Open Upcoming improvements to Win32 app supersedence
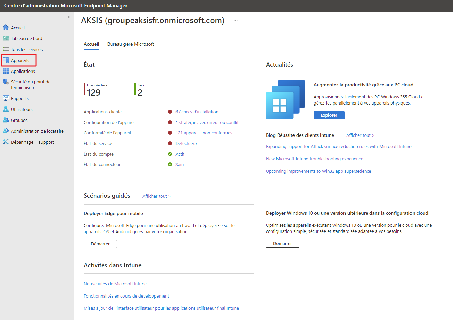This screenshot has height=320, width=453. click(x=318, y=171)
